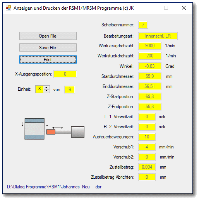Save the file with Save File
Image resolution: width=199 pixels, height=200 pixels.
tap(48, 48)
